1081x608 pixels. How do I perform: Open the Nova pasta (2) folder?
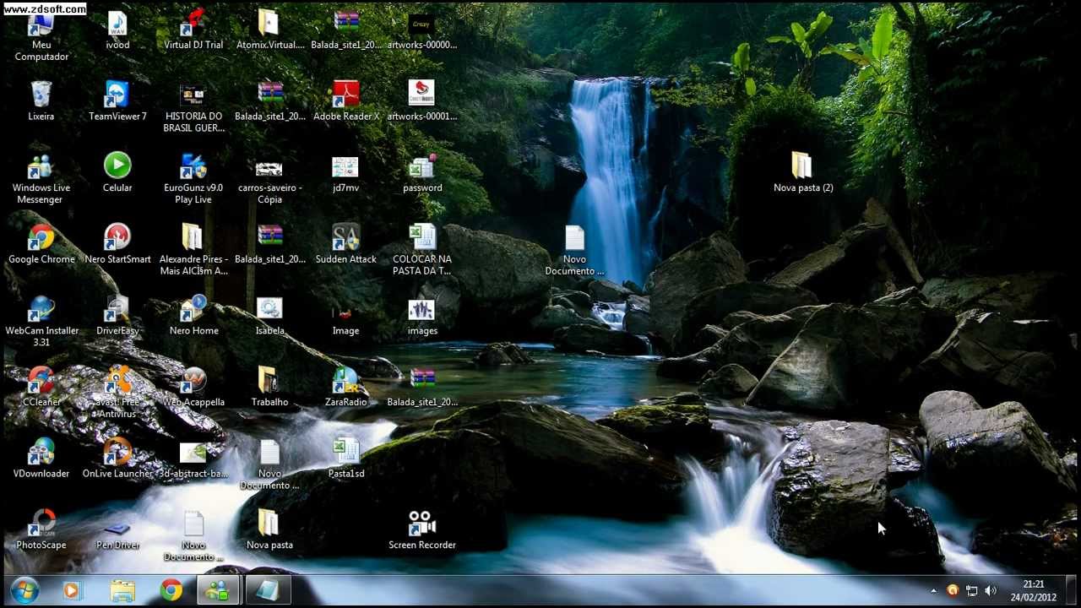[802, 172]
